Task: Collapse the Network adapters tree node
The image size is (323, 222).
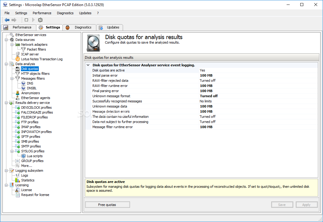Action: pyautogui.click(x=12, y=45)
